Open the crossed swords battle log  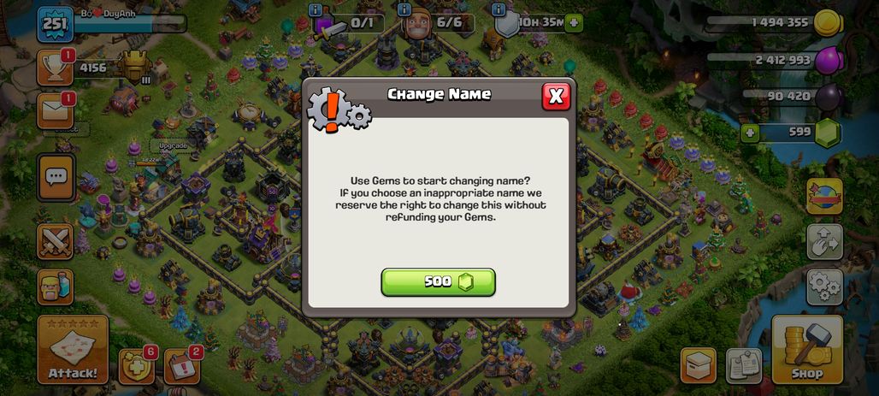56,241
